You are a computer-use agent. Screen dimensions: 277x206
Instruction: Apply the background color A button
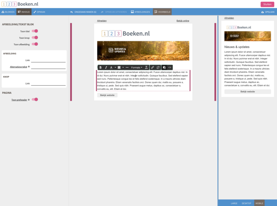(119, 67)
